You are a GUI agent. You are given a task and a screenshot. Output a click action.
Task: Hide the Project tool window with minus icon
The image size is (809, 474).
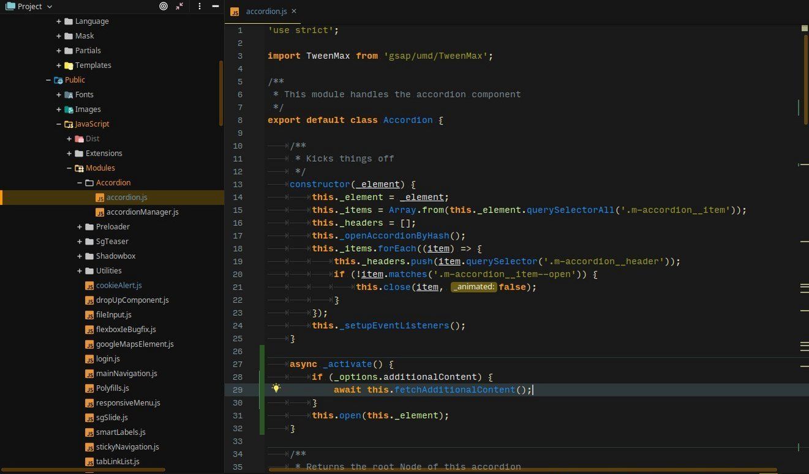pos(215,6)
